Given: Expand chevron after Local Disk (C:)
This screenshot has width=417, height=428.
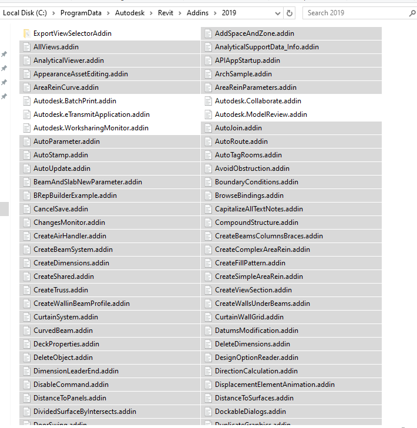Looking at the screenshot, I should click(x=53, y=13).
